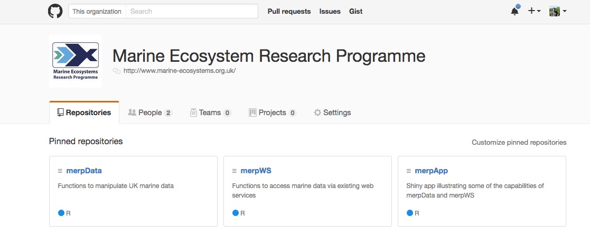This screenshot has width=590, height=234.
Task: Click the blue R language dot in merpData
Action: pyautogui.click(x=61, y=213)
